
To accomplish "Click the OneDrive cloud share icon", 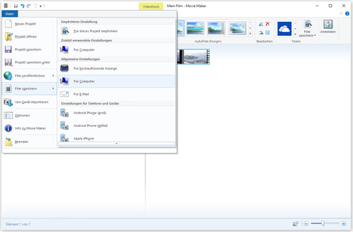I will pyautogui.click(x=284, y=29).
